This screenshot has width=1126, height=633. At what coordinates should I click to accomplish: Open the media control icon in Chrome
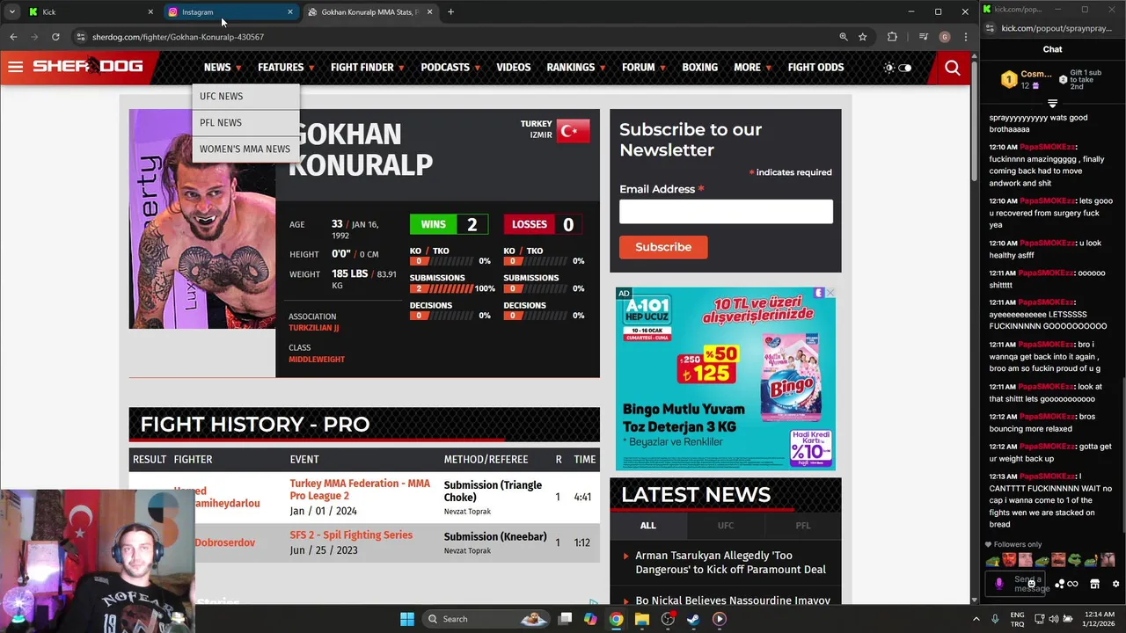tap(923, 37)
